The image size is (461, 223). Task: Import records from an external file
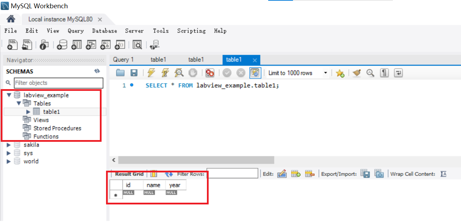(379, 173)
